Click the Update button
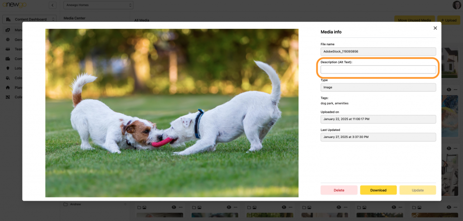The width and height of the screenshot is (463, 221). 417,190
